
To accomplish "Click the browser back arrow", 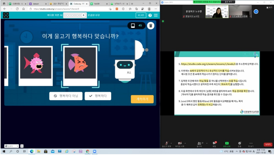I will 5,9.
